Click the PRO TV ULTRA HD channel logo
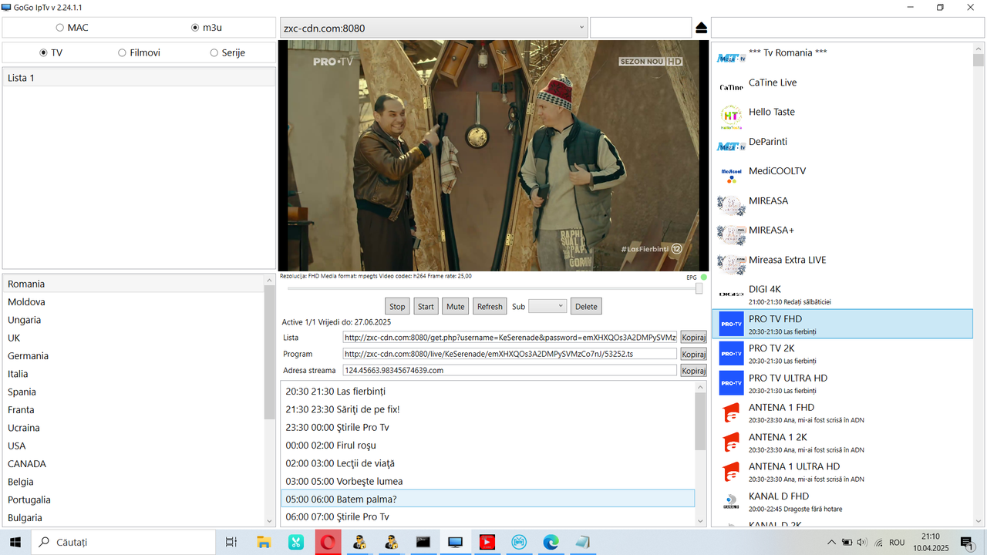Viewport: 987px width, 555px height. pos(731,383)
